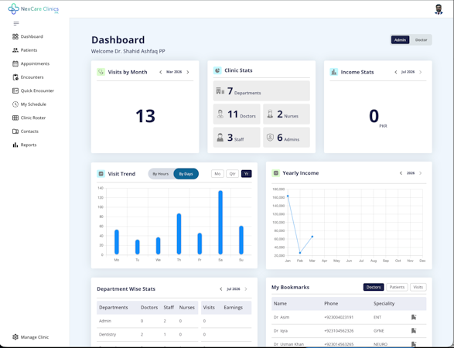The image size is (454, 348).
Task: Open the Appointments calendar icon
Action: tap(15, 63)
